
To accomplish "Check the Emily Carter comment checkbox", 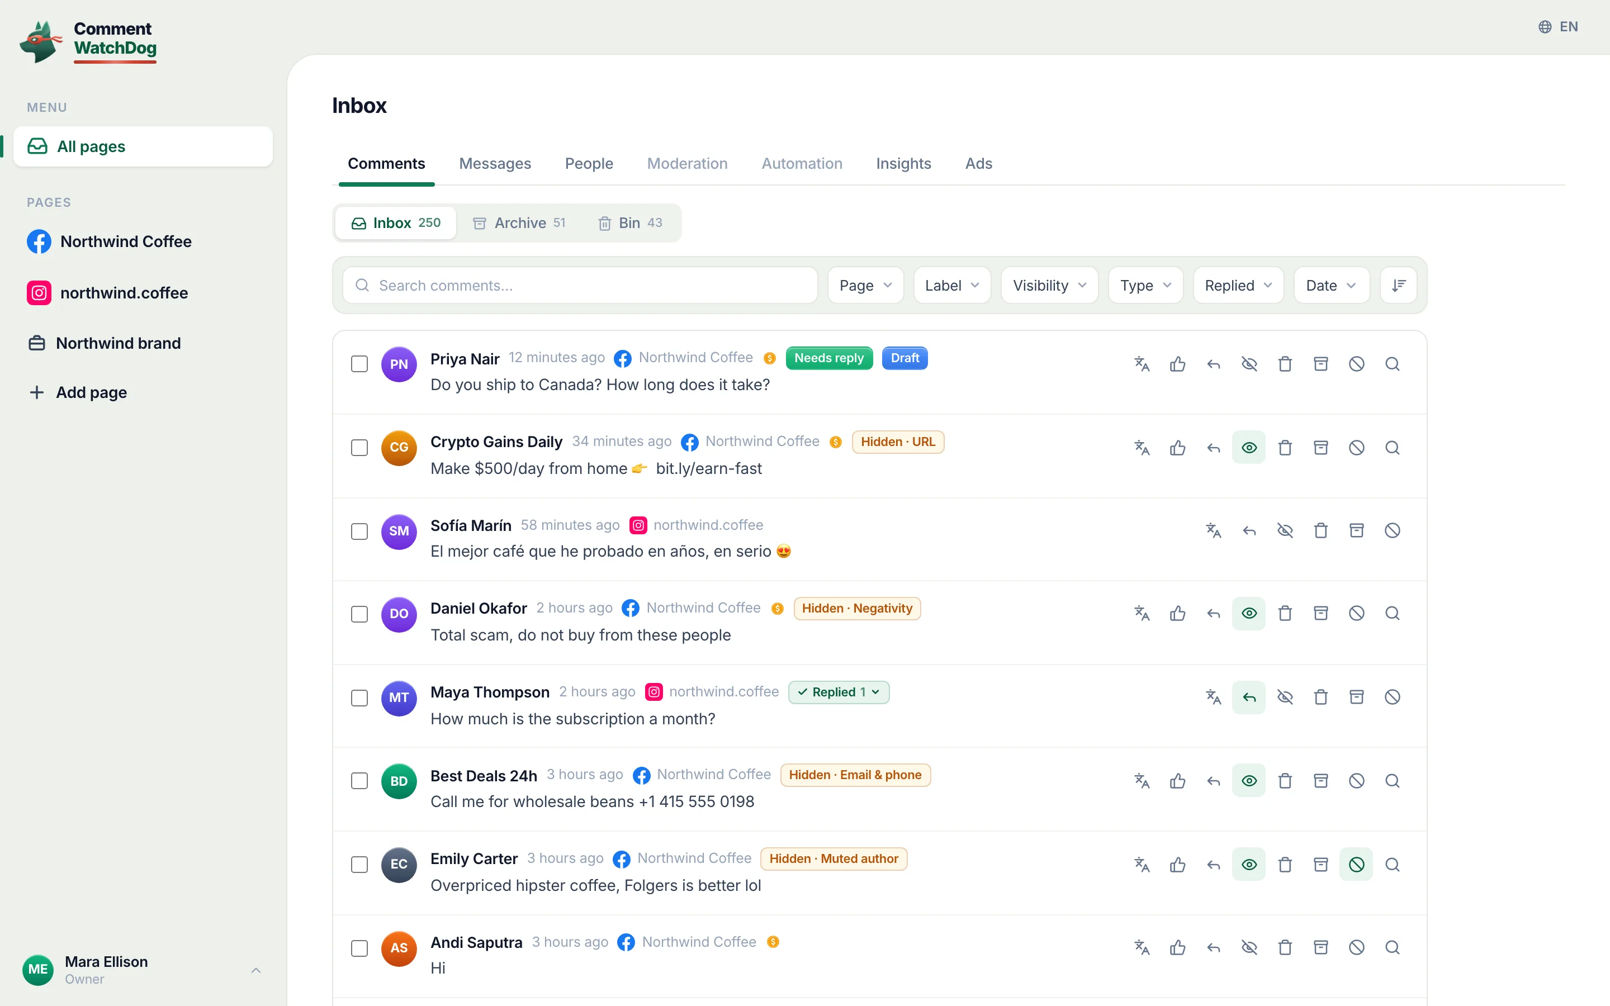I will [359, 864].
